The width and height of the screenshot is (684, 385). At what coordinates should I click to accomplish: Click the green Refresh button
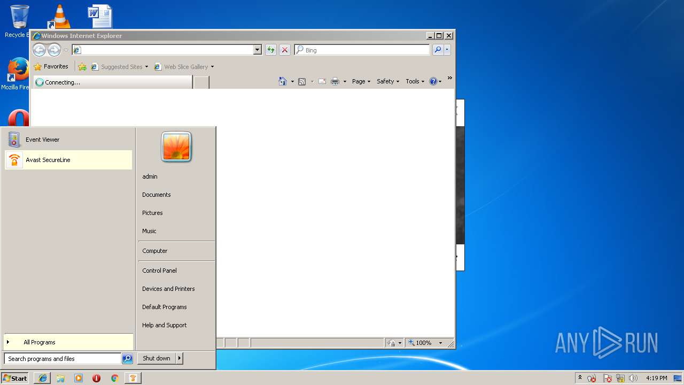tap(271, 50)
